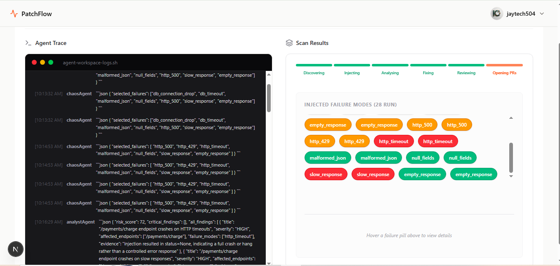Click the terminal log scroll-up arrow

269,75
